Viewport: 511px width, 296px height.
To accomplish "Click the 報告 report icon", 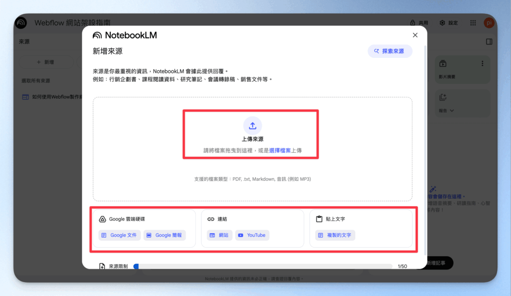I will pos(443,97).
